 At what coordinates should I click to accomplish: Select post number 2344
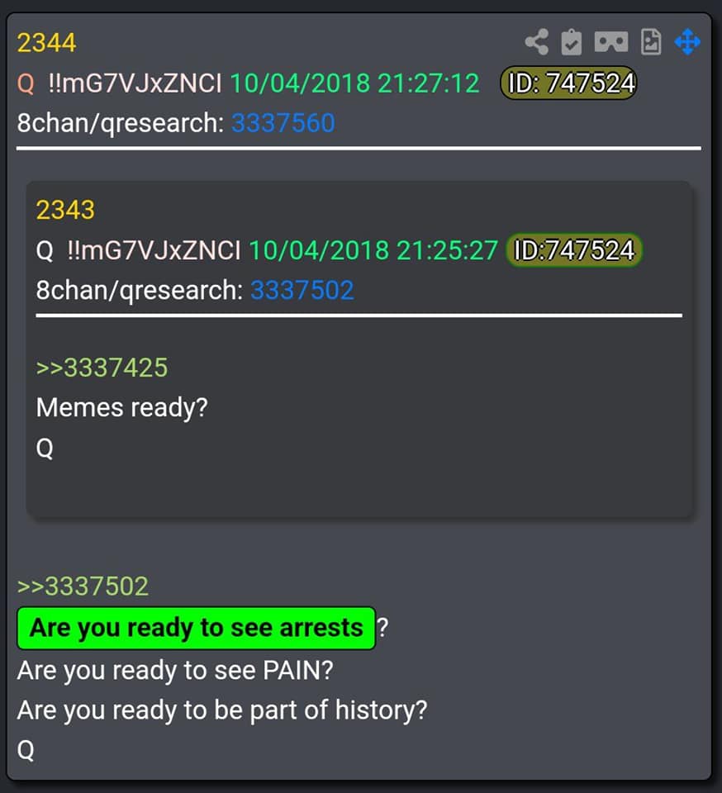tap(46, 42)
